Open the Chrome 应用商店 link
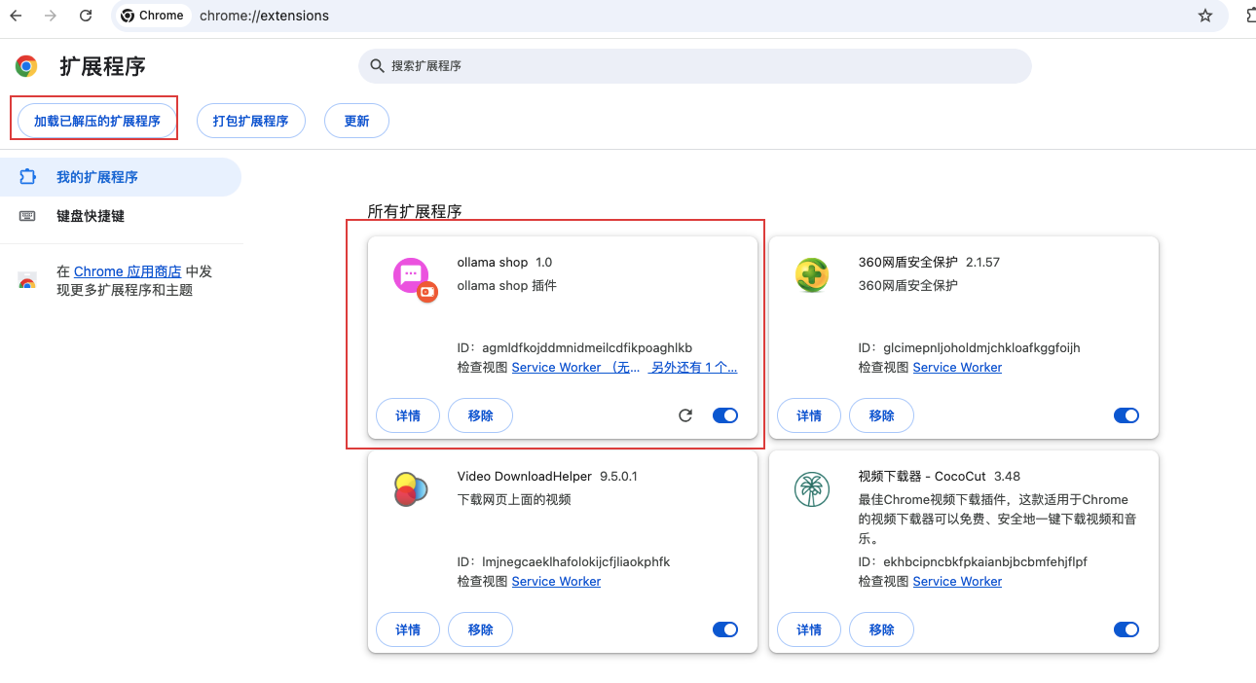Image resolution: width=1256 pixels, height=683 pixels. pyautogui.click(x=128, y=271)
